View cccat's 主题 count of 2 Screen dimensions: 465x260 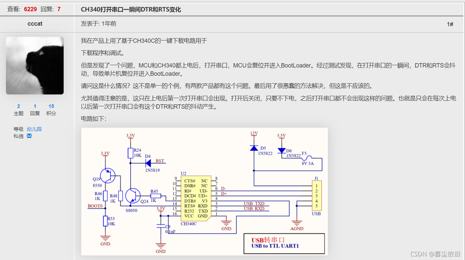click(x=18, y=106)
